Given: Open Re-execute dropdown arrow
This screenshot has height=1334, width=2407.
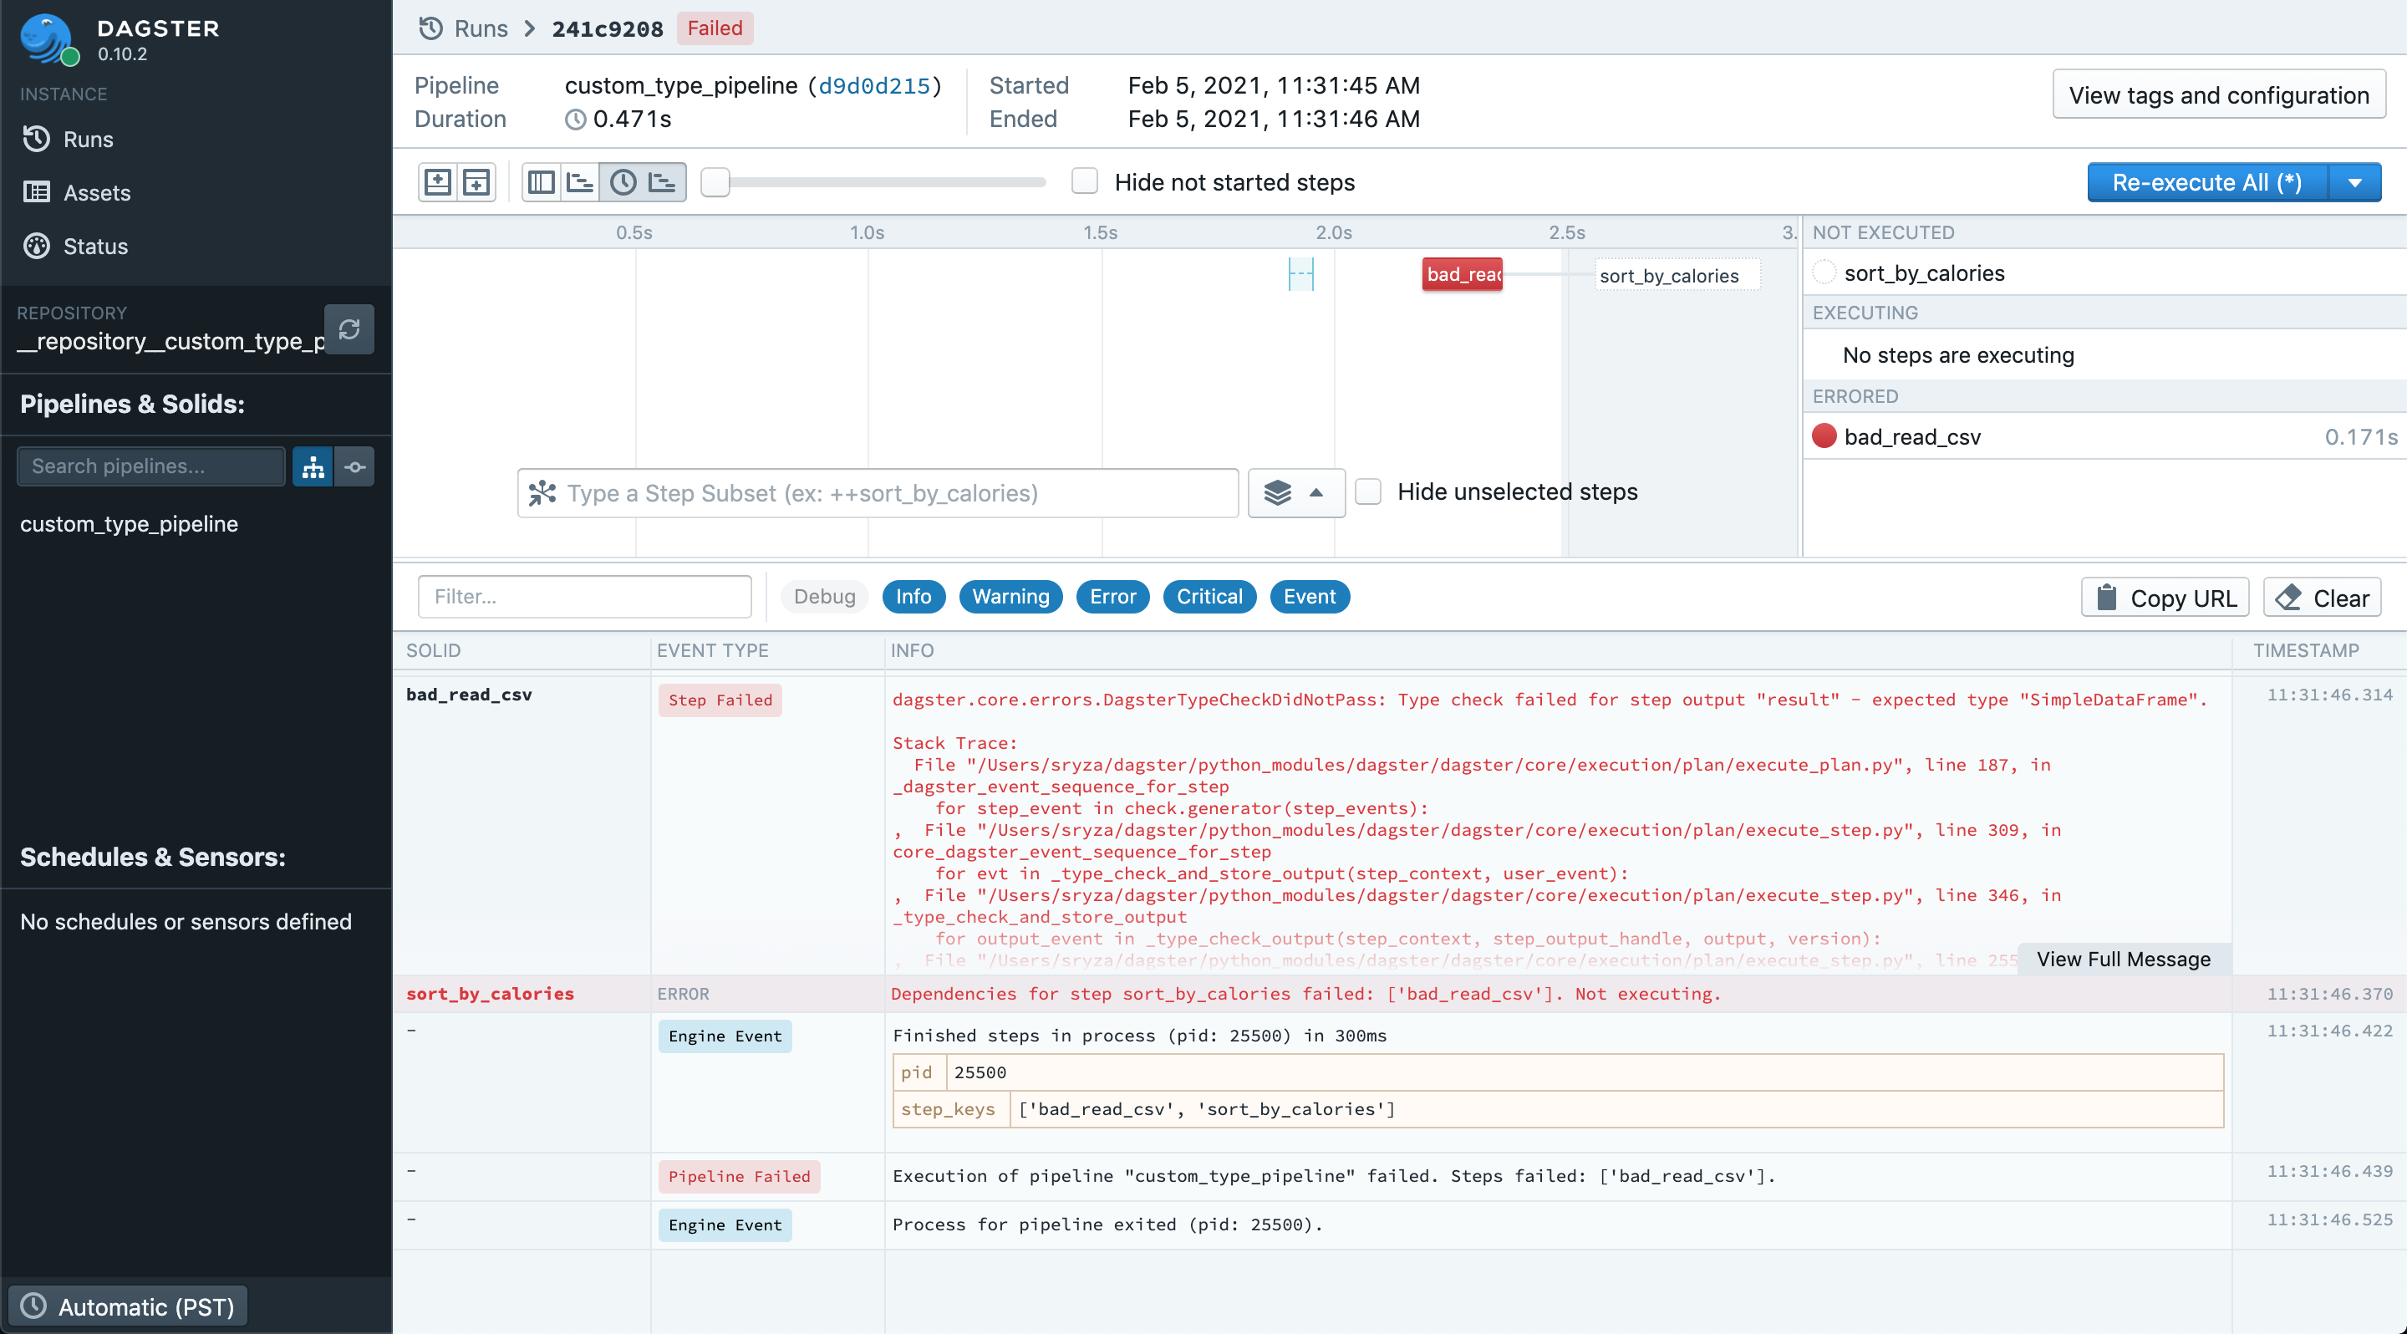Looking at the screenshot, I should (x=2354, y=182).
